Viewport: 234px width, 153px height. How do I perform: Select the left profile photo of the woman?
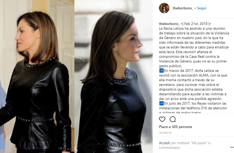[37, 76]
